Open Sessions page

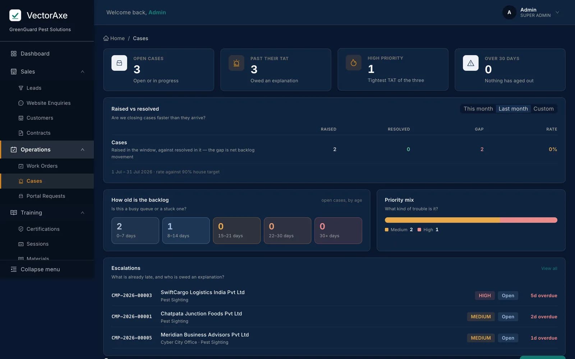point(47,244)
